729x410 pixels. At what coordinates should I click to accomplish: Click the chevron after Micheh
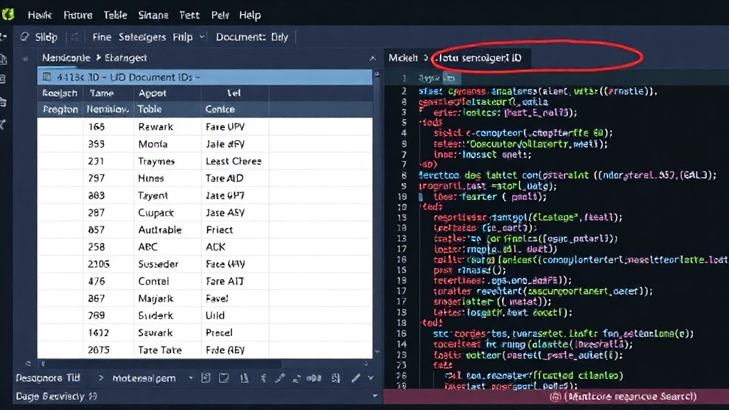tap(426, 58)
